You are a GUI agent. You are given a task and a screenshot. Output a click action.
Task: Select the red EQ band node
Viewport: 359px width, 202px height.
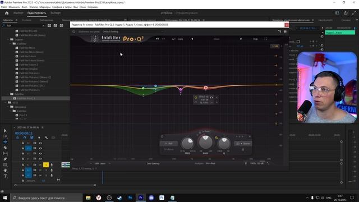(x=206, y=88)
